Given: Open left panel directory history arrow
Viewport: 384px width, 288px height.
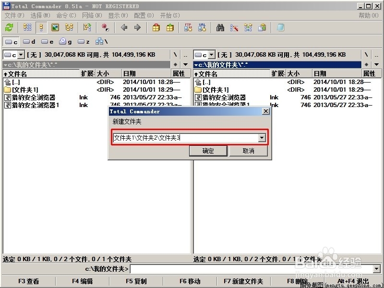Looking at the screenshot, I should tap(186, 65).
